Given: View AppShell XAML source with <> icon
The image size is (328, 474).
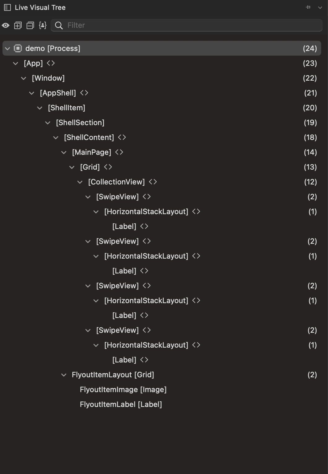Looking at the screenshot, I should pos(84,93).
